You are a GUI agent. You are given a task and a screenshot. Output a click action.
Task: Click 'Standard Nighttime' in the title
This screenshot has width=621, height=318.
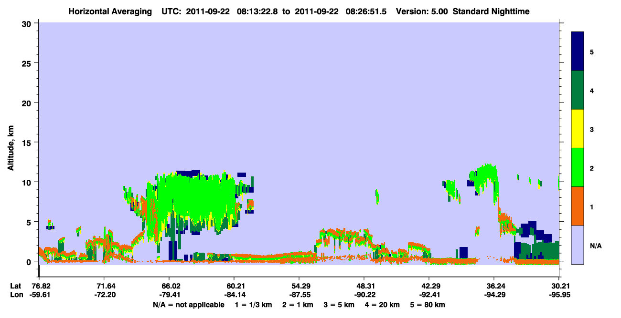(x=491, y=11)
